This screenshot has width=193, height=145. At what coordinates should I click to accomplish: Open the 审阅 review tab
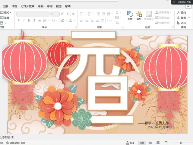pyautogui.click(x=50, y=6)
